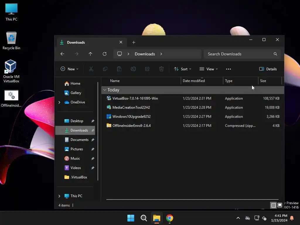This screenshot has height=225, width=300.
Task: Unpin Downloads via its pin icon
Action: [93, 130]
